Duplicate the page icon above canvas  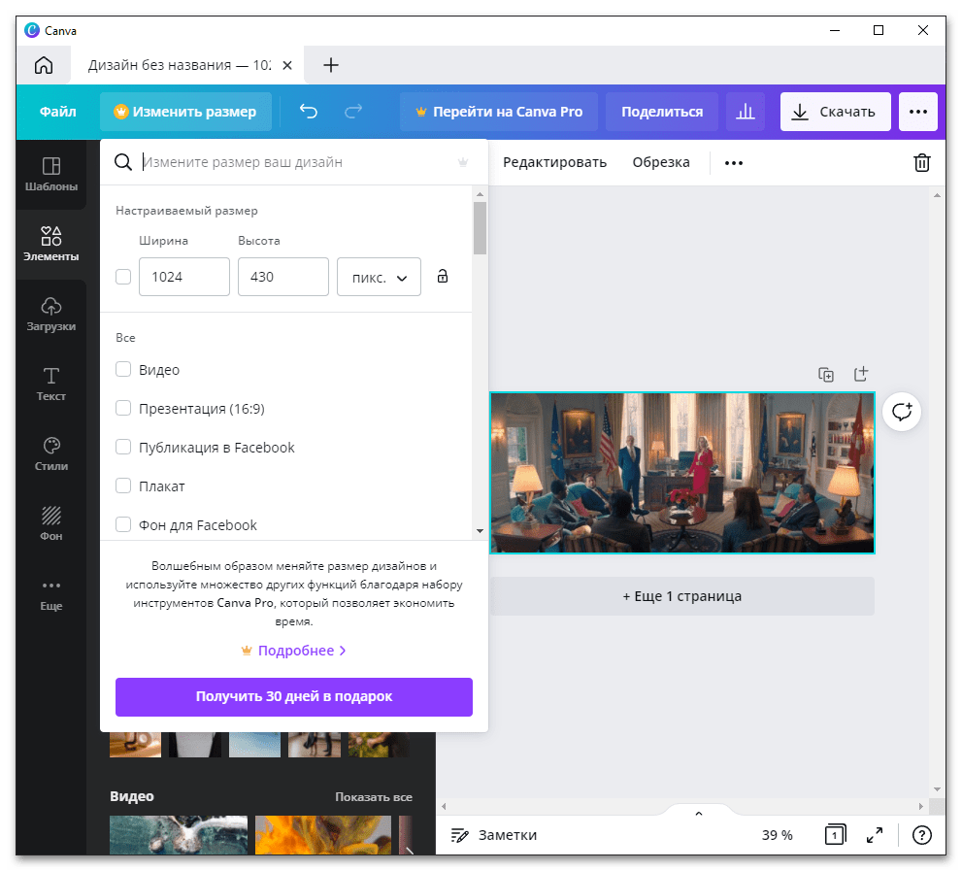coord(826,374)
